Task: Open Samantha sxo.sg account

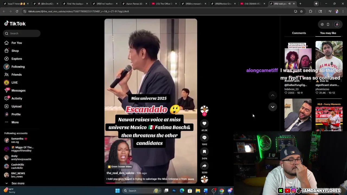Action: [x=19, y=140]
